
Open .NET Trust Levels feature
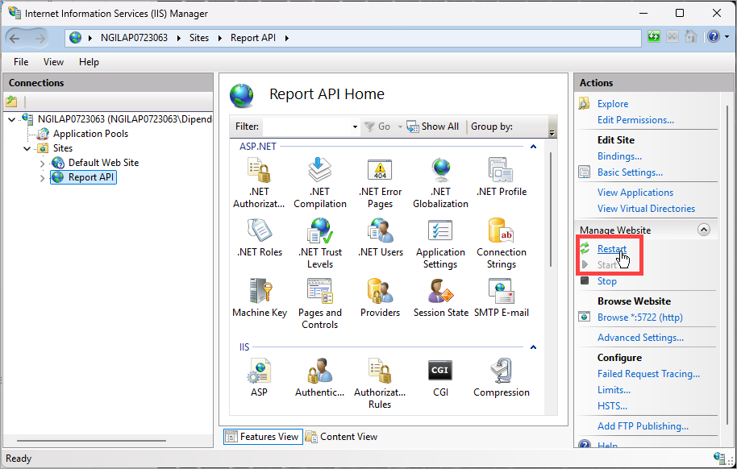pos(320,243)
